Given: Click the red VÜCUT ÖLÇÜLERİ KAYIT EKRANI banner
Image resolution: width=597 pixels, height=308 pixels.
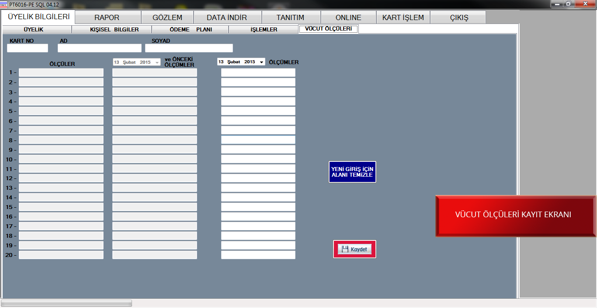Looking at the screenshot, I should tap(516, 215).
